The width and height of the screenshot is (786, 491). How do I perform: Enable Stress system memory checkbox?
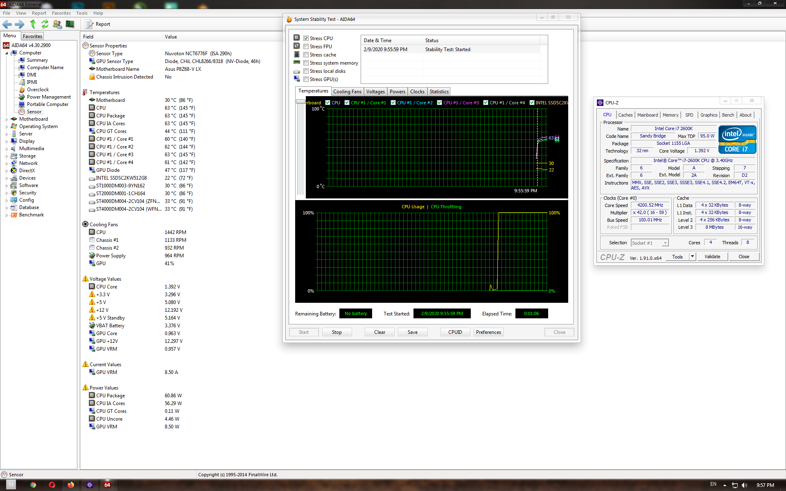[306, 63]
